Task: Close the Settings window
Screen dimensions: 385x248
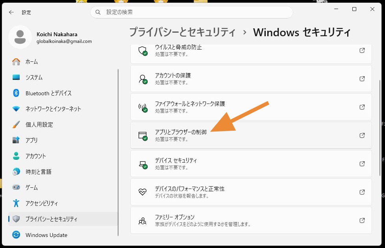Action: coord(372,9)
